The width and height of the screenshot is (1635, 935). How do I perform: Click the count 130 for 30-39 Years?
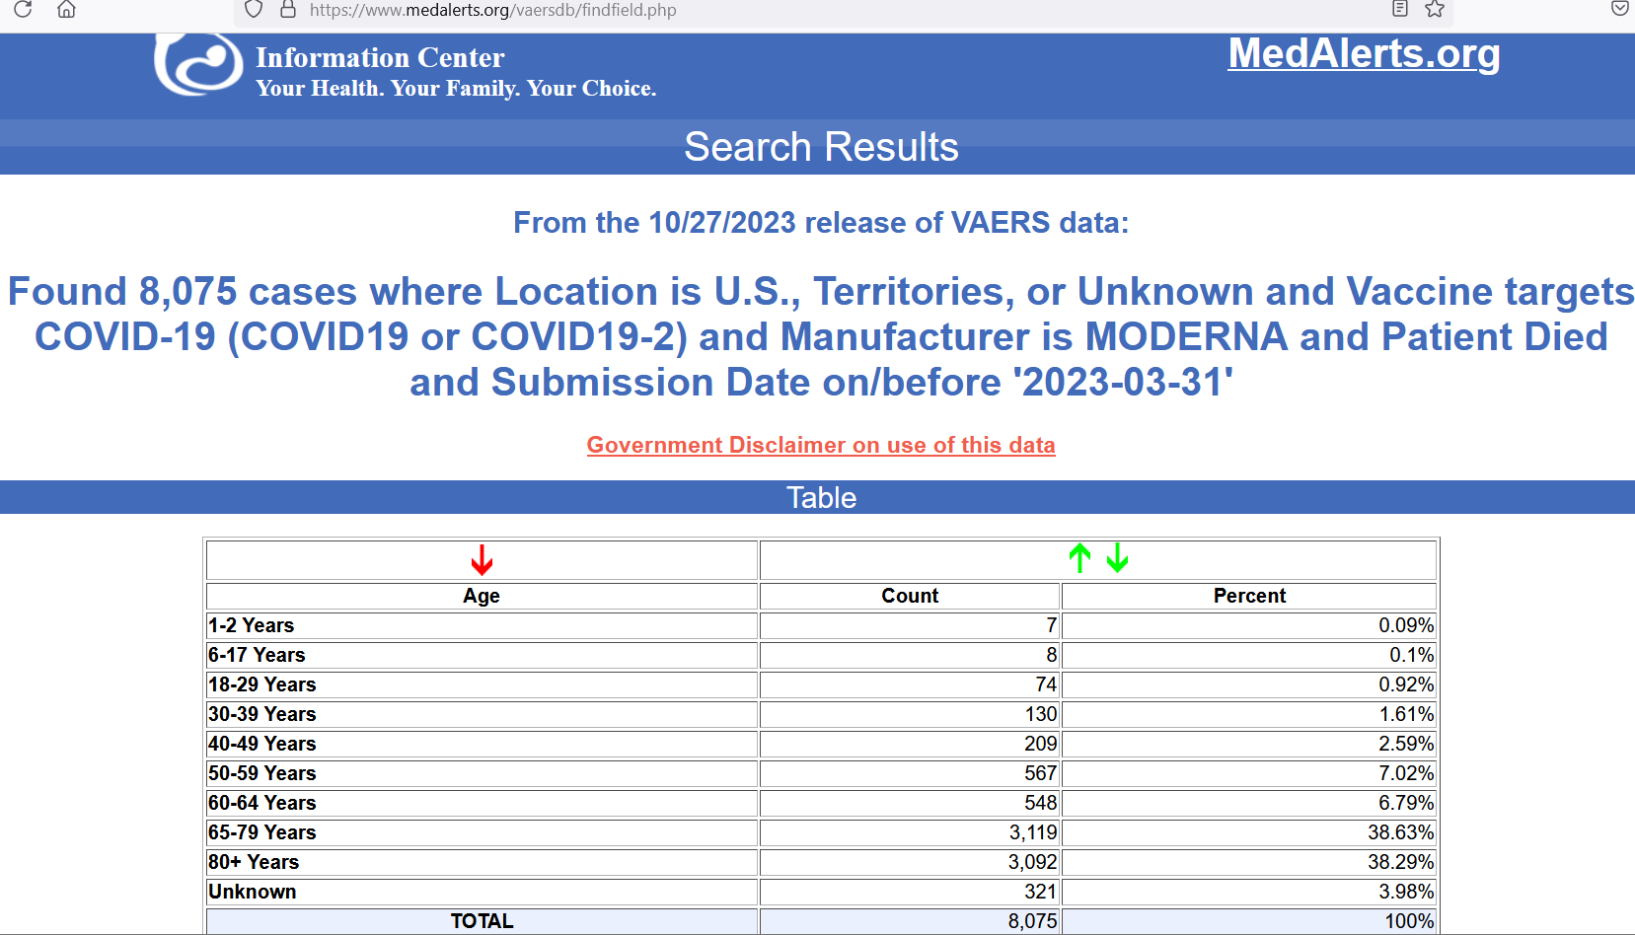click(910, 714)
